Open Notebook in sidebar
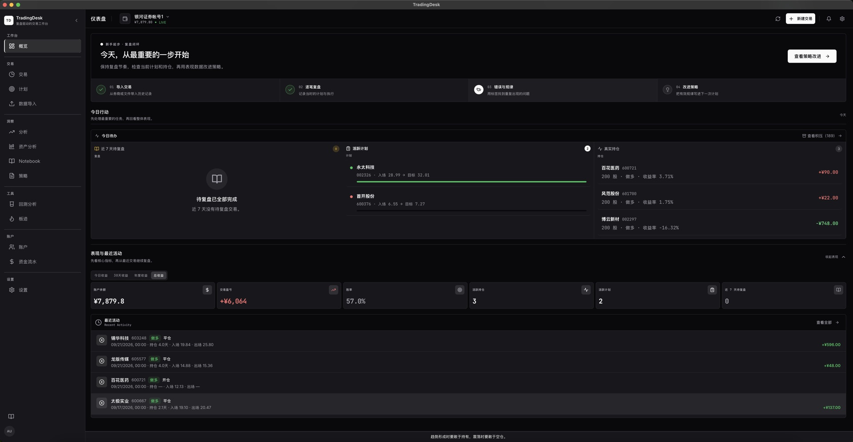Screen dimensions: 853x442 pyautogui.click(x=43, y=162)
